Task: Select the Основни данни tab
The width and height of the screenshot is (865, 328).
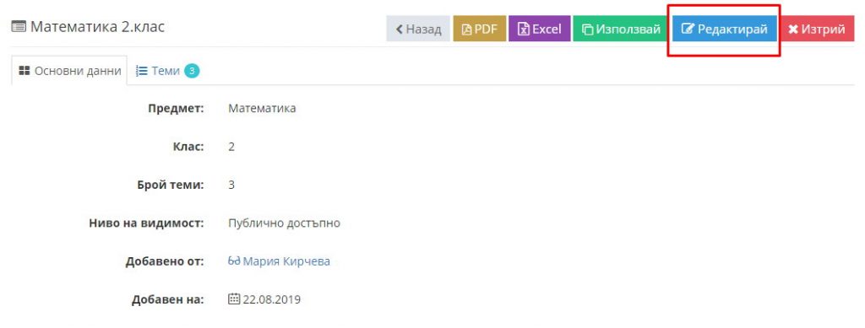Action: pyautogui.click(x=69, y=71)
